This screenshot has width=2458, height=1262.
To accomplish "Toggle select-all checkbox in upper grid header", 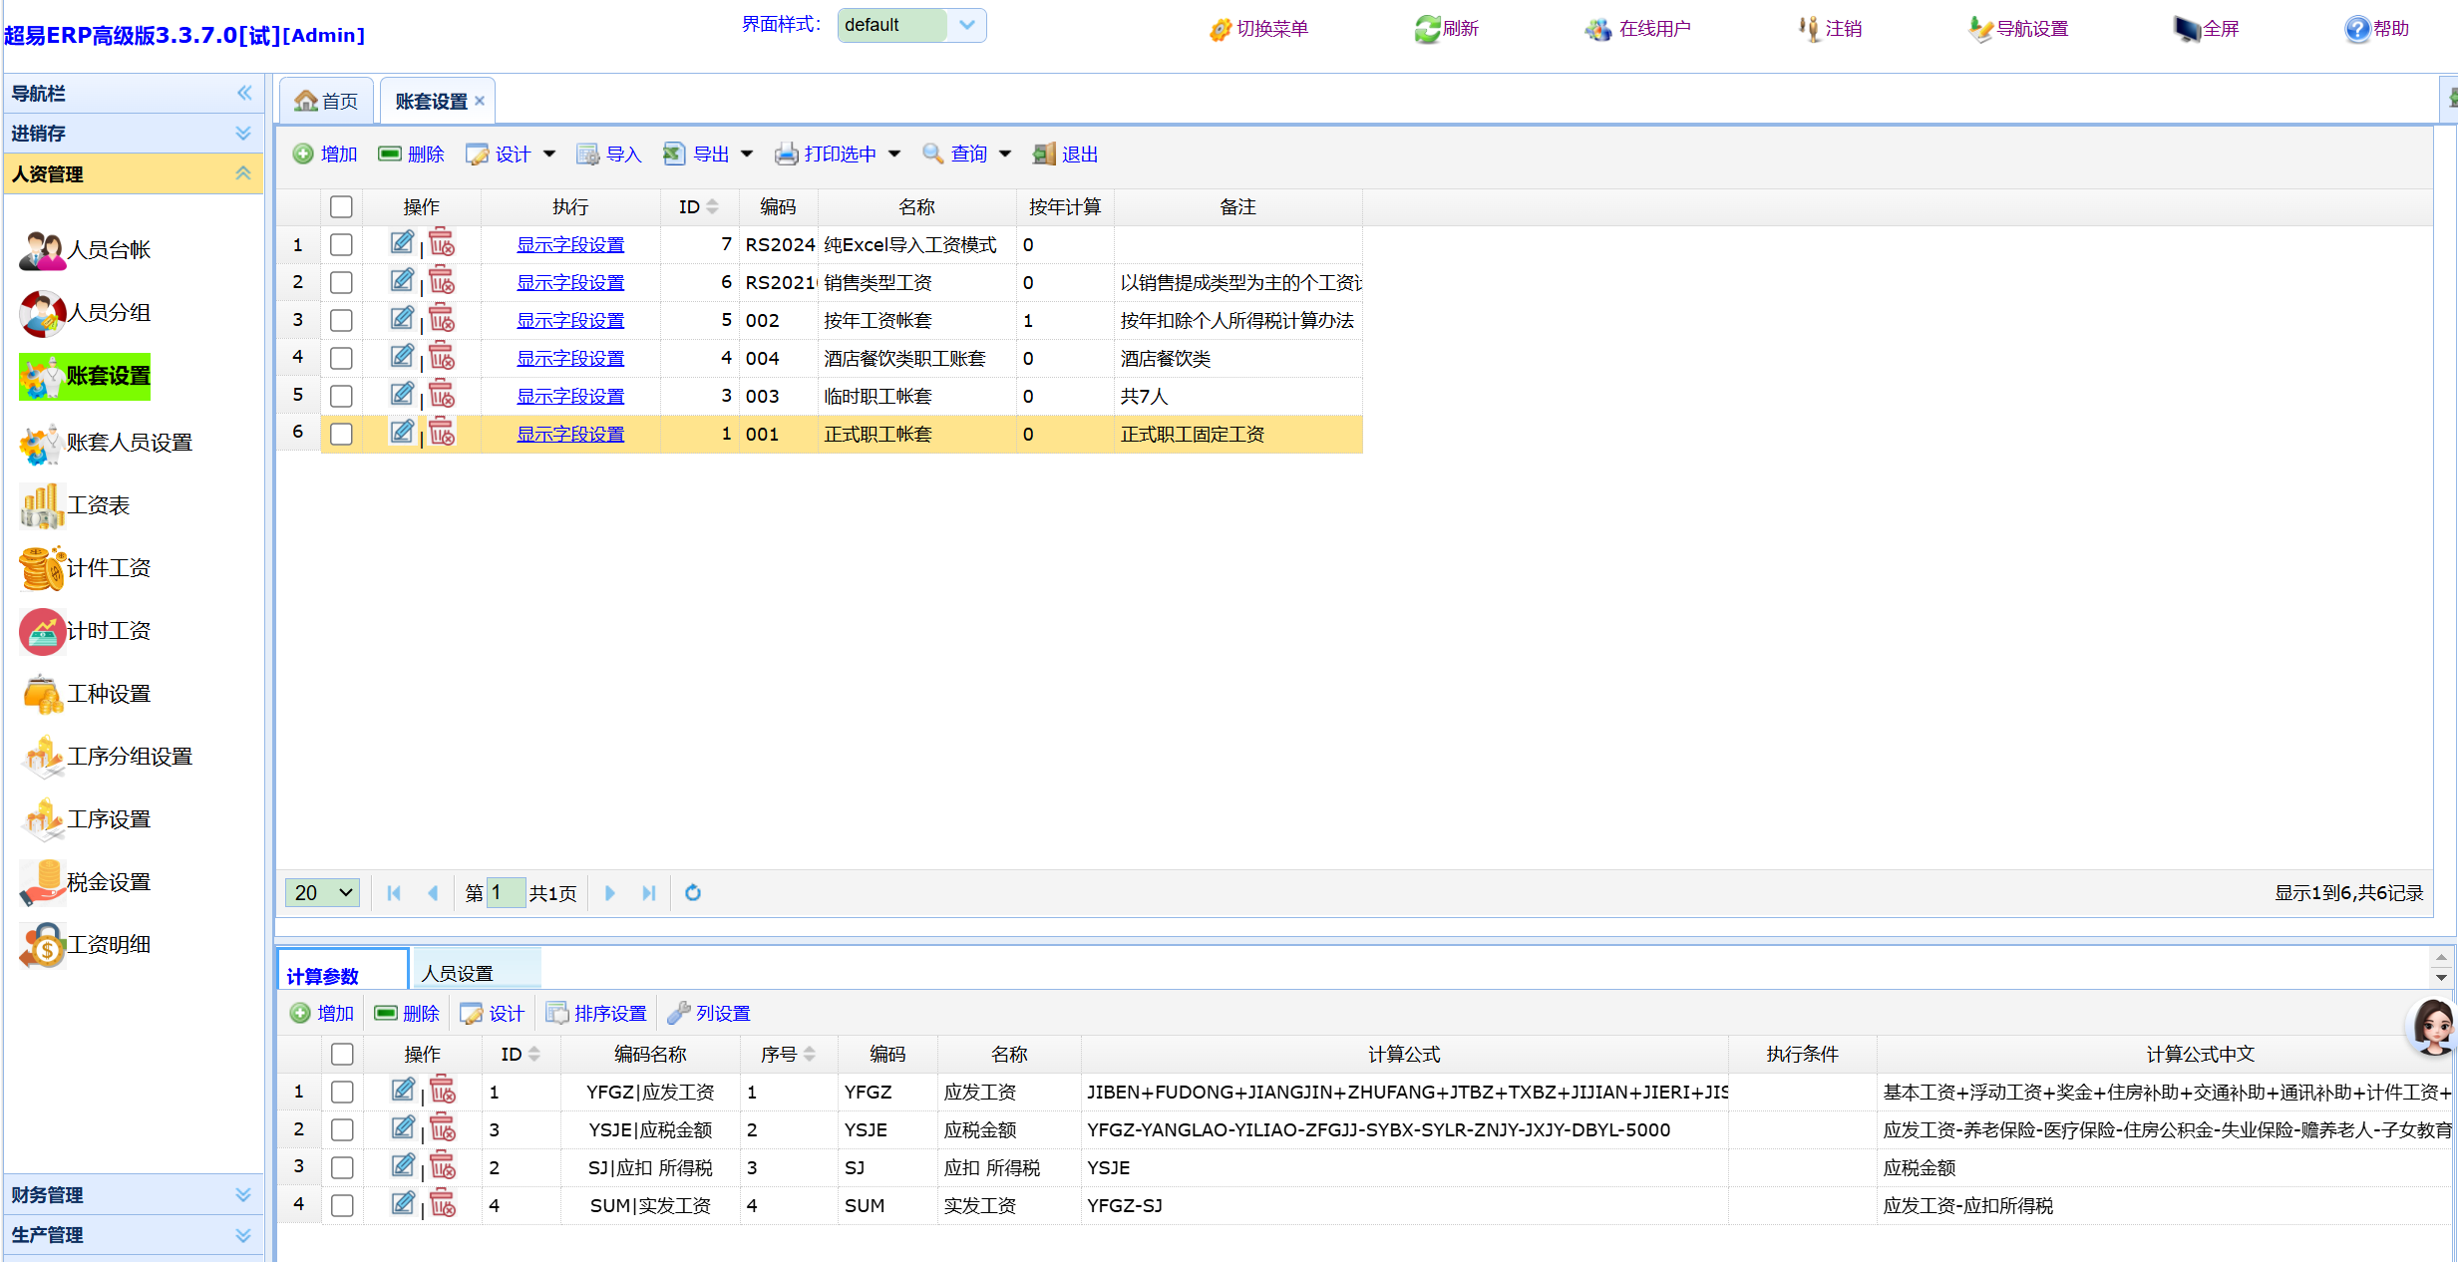I will pos(341,206).
